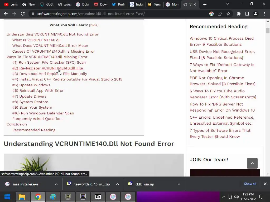Open clock showing 1:23 PM

coord(248,197)
